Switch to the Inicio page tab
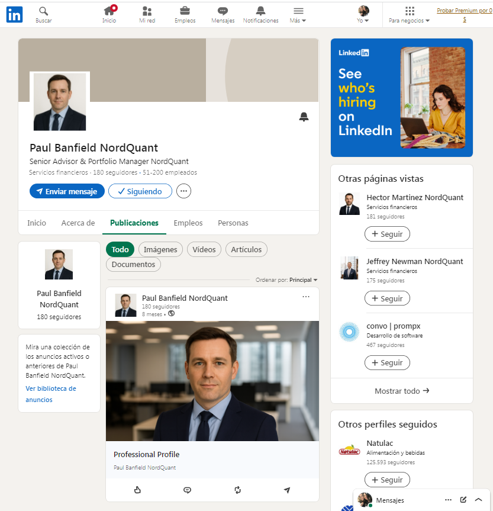 pyautogui.click(x=37, y=223)
